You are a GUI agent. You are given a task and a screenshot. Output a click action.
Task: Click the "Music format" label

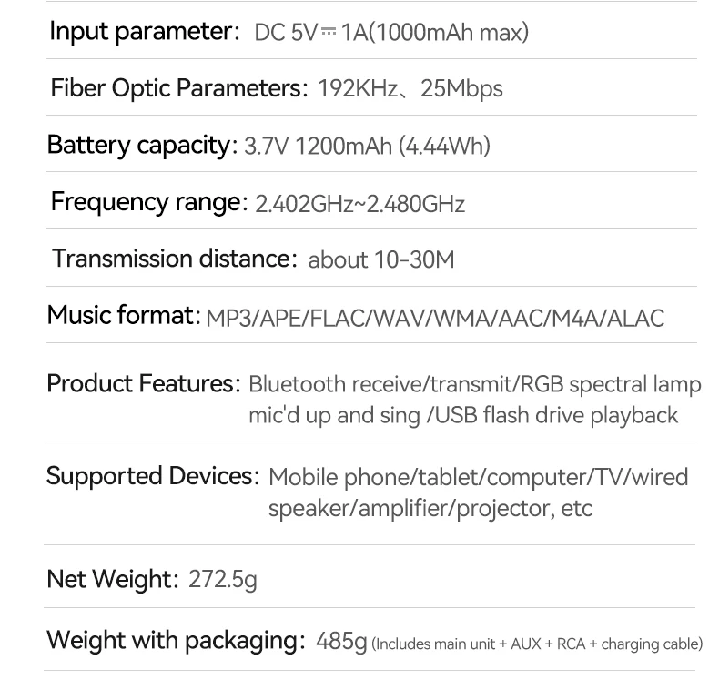tap(123, 316)
